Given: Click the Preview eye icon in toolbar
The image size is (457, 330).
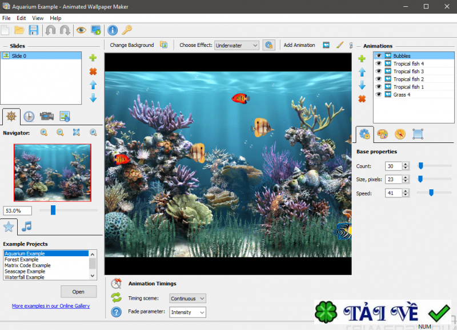Looking at the screenshot, I should [x=81, y=30].
